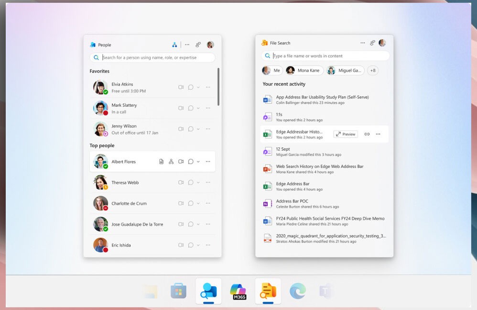
Task: Preview the Edge Addressbar History file
Action: (x=346, y=134)
